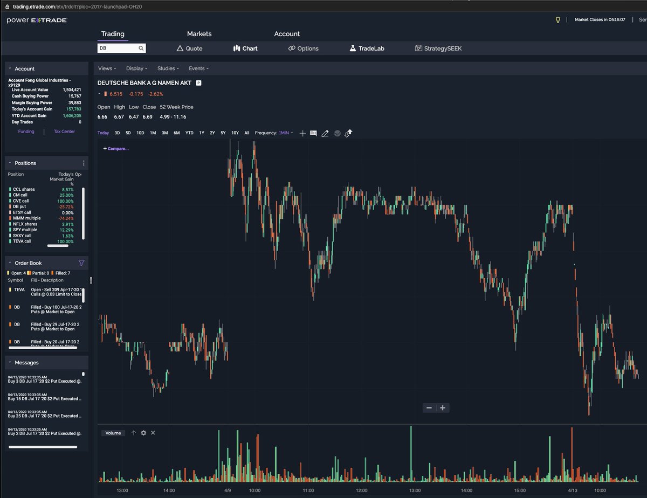Open the Options tab
This screenshot has height=498, width=647.
[x=304, y=48]
